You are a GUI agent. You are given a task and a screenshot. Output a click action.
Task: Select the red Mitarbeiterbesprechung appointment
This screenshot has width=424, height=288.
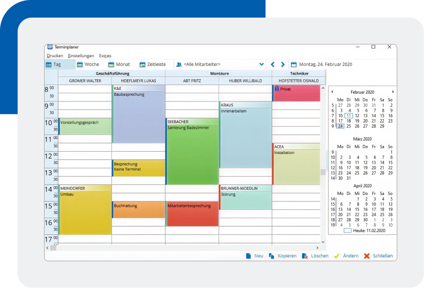point(192,214)
